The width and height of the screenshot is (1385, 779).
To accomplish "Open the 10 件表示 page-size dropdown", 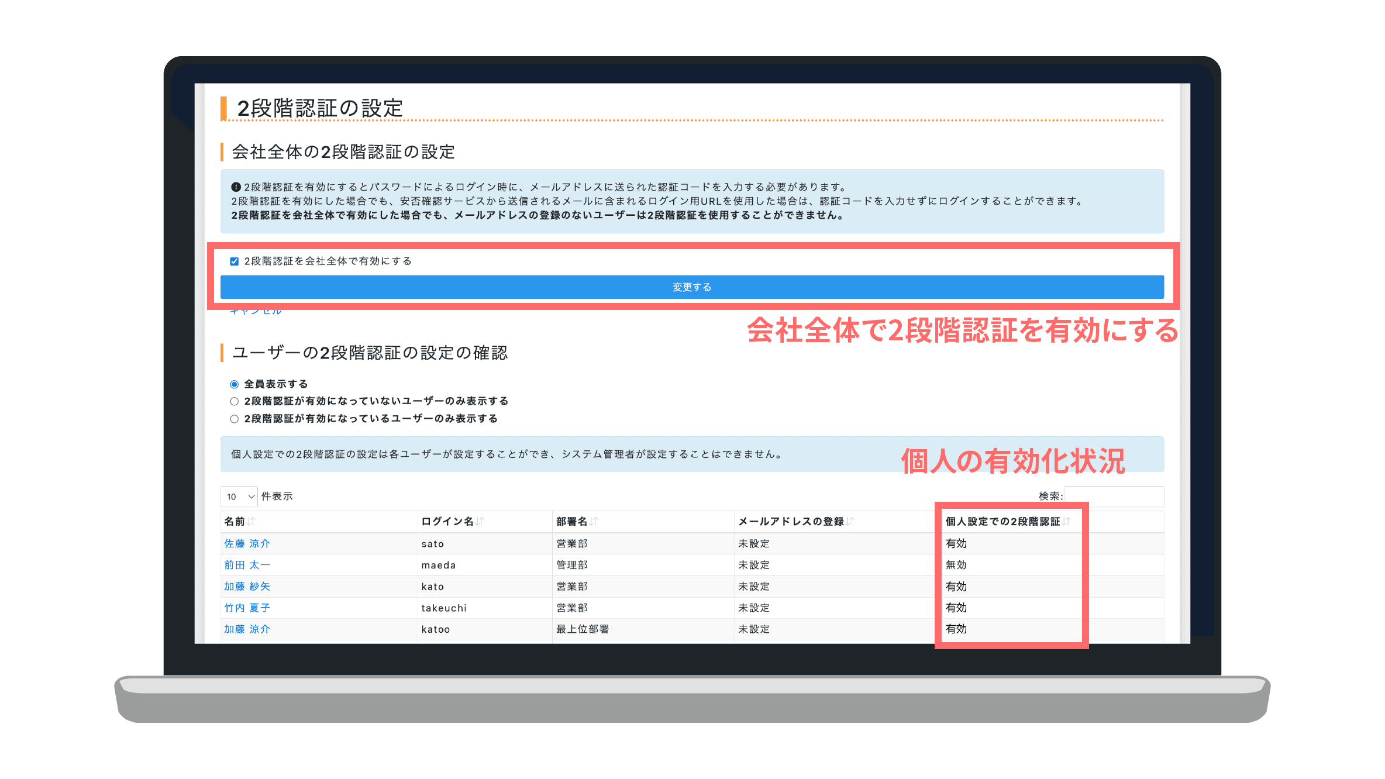I will pyautogui.click(x=238, y=496).
